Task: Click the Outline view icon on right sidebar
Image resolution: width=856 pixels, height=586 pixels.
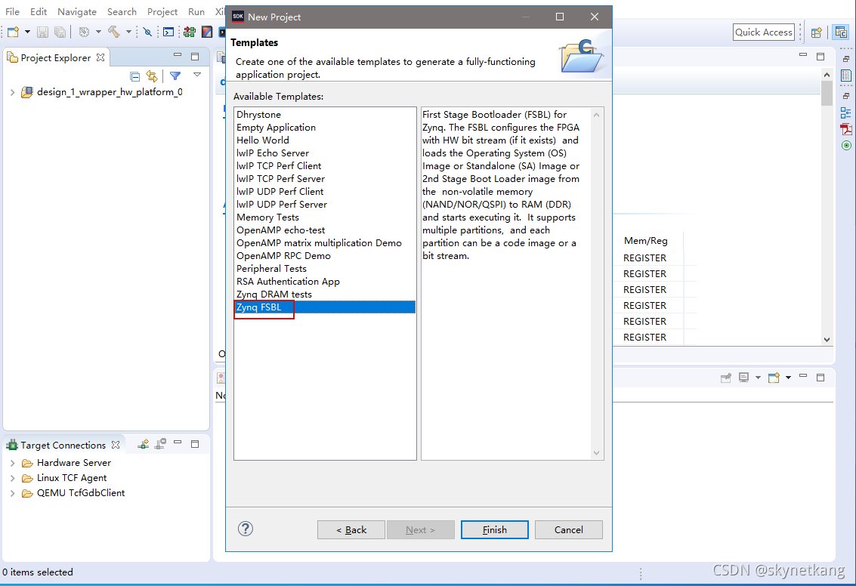Action: (846, 113)
